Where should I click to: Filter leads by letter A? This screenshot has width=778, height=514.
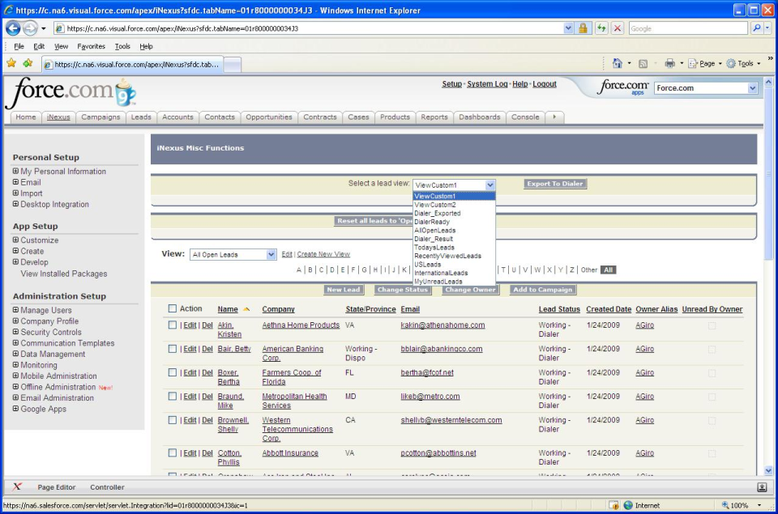[299, 270]
